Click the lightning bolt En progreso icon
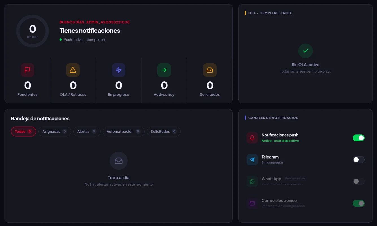The height and width of the screenshot is (226, 377). coord(119,70)
